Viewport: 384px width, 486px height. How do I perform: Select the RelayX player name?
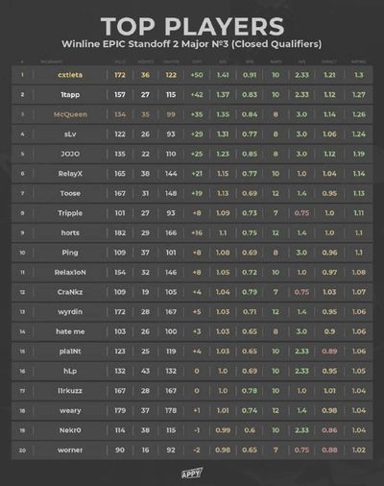(70, 174)
